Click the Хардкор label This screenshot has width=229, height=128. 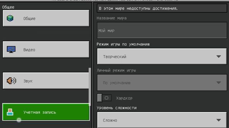point(124,98)
